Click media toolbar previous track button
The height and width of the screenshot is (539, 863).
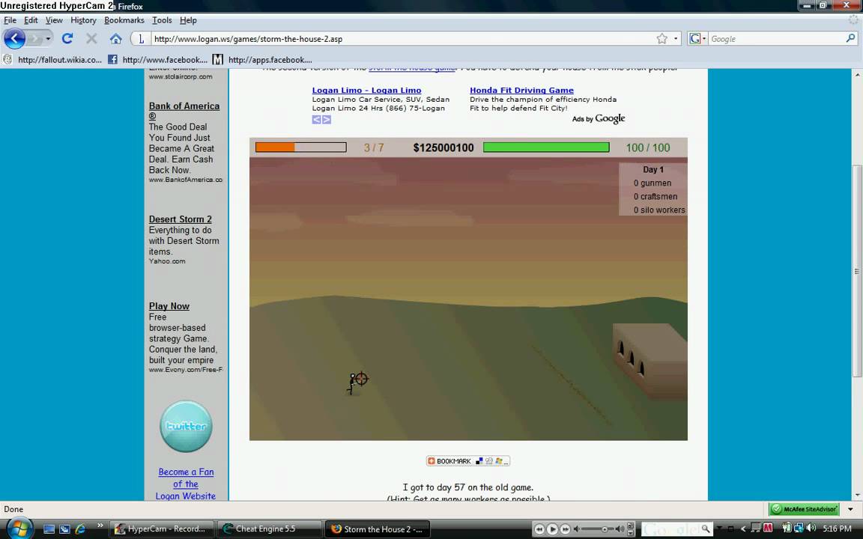click(539, 529)
